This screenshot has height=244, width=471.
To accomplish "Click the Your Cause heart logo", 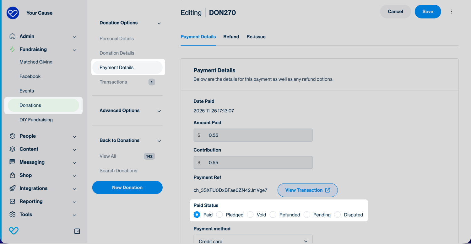I will 13,13.
